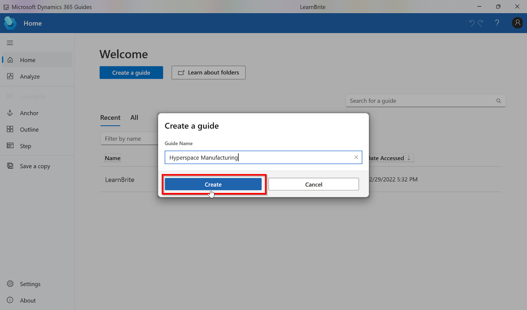Viewport: 527px width, 310px height.
Task: Click the Step card icon
Action: coord(10,145)
